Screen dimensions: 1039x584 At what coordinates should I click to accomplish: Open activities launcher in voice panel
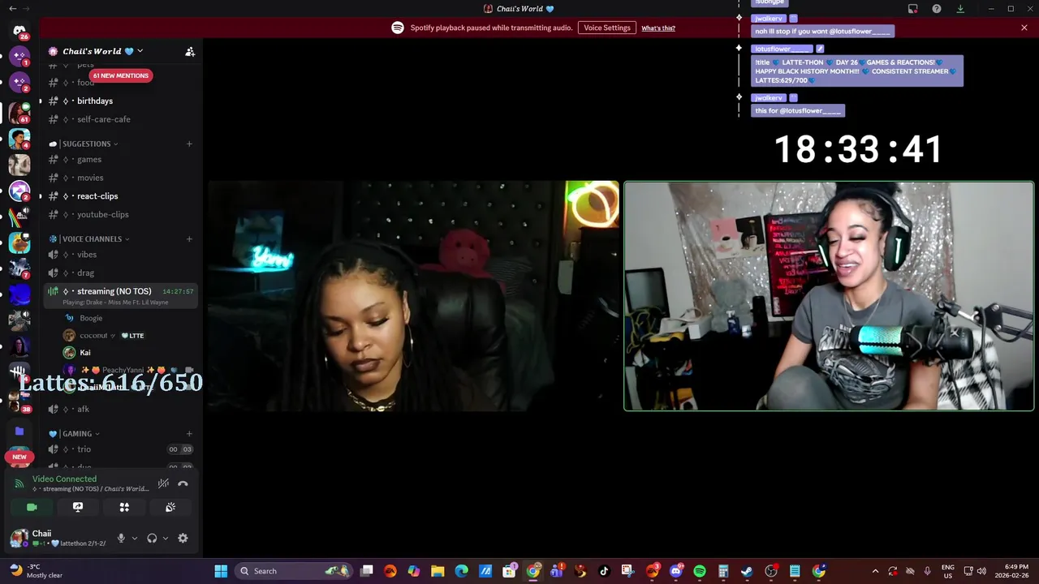pos(124,507)
